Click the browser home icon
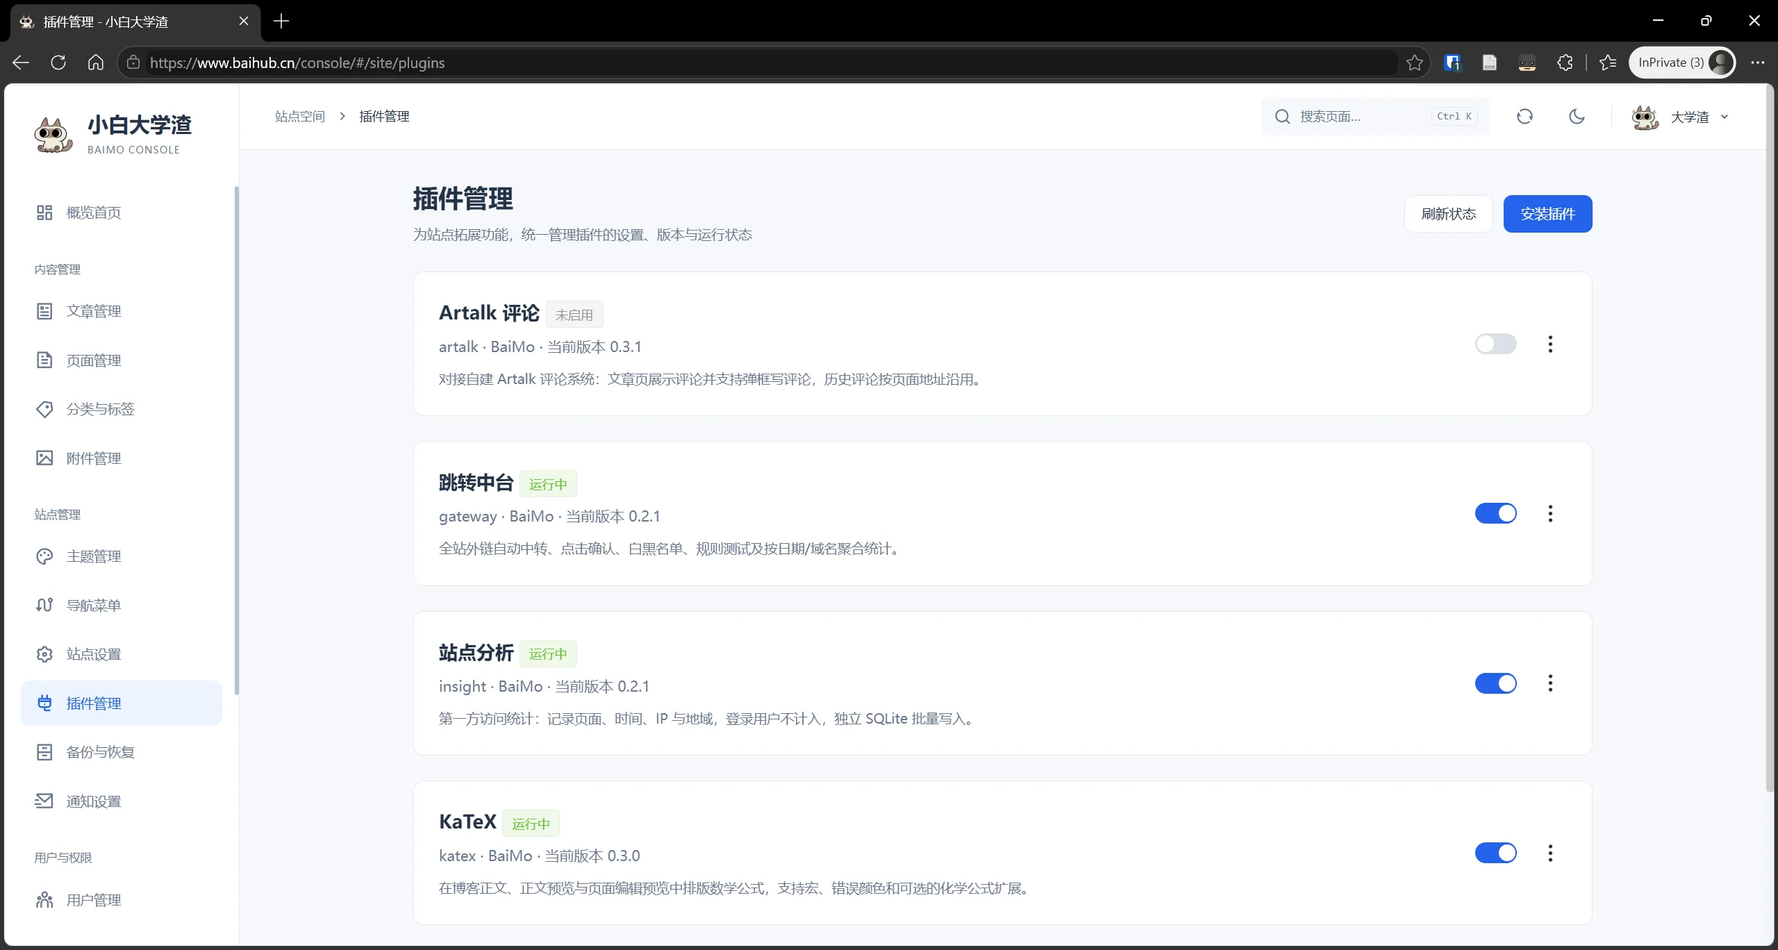The height and width of the screenshot is (950, 1778). [96, 62]
